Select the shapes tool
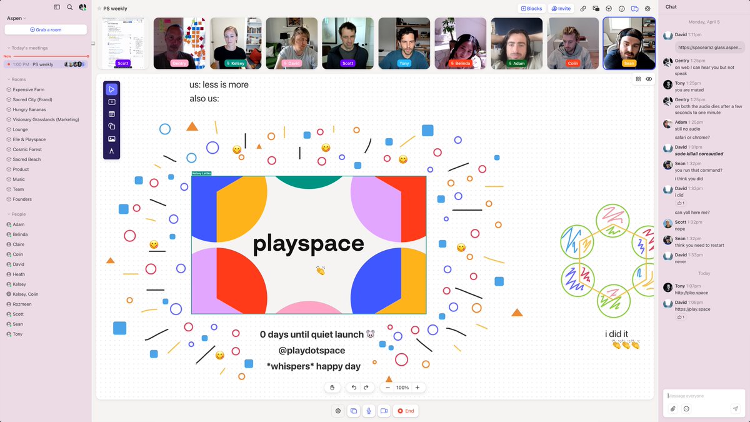The height and width of the screenshot is (422, 750). tap(111, 126)
